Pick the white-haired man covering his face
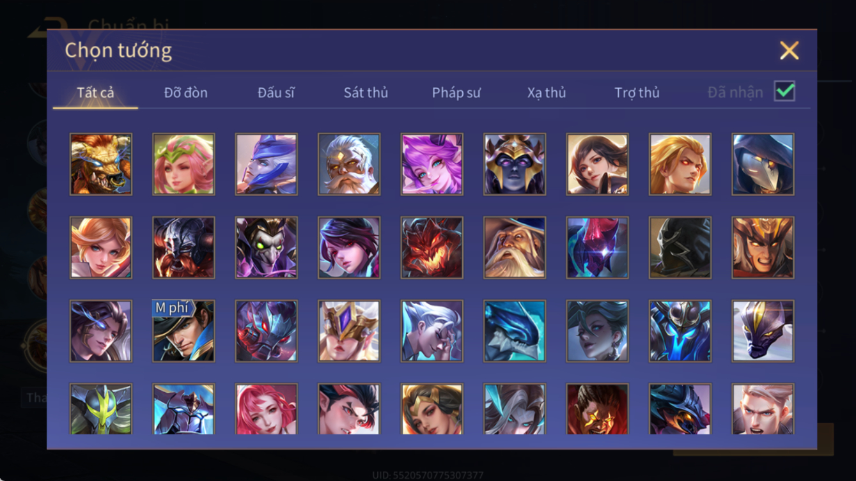This screenshot has width=856, height=481. [x=432, y=331]
